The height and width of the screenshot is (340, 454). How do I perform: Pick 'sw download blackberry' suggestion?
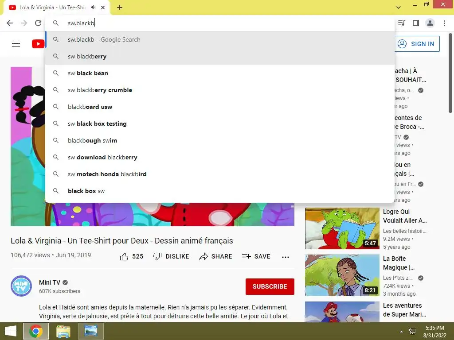pos(220,157)
